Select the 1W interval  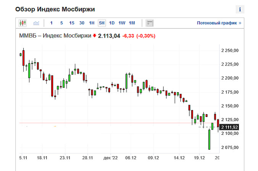pos(122,23)
